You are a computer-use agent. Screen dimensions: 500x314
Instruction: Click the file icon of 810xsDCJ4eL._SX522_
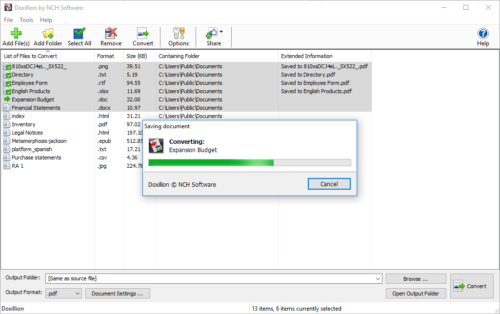pos(7,66)
